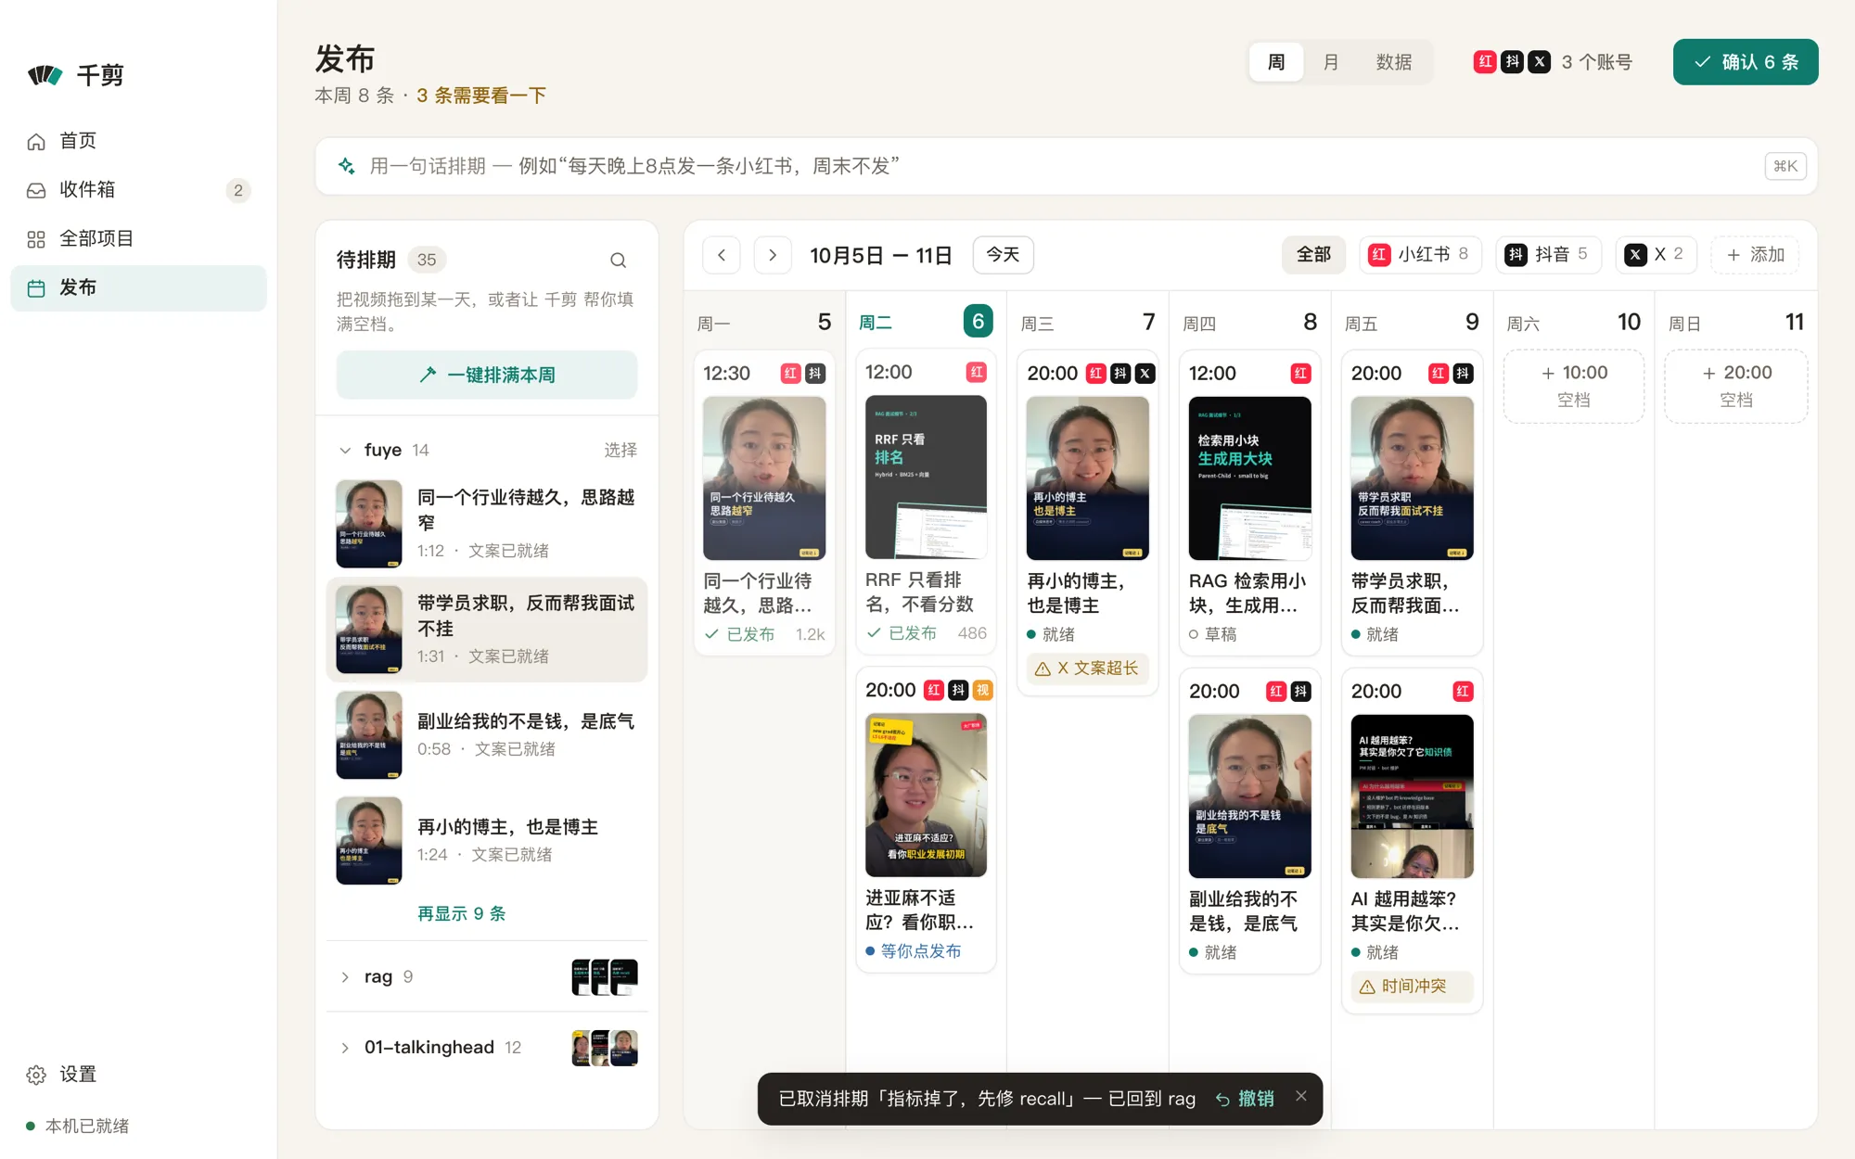Open the 收件箱 inbox
The width and height of the screenshot is (1855, 1159).
(138, 190)
